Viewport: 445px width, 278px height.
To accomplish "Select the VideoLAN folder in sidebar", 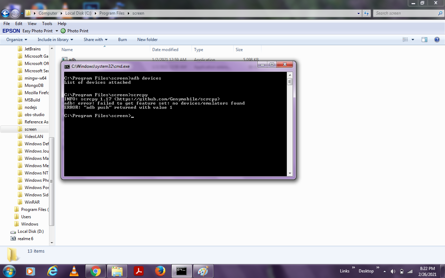I will tap(34, 136).
